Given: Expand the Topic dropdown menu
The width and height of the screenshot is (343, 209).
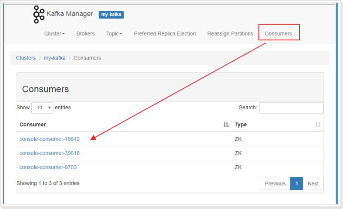Looking at the screenshot, I should tap(114, 33).
